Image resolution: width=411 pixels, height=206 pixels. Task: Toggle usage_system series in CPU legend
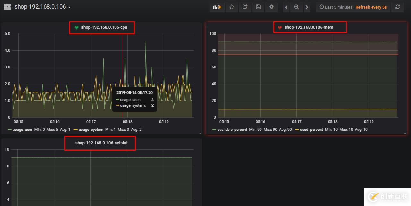[x=91, y=130]
